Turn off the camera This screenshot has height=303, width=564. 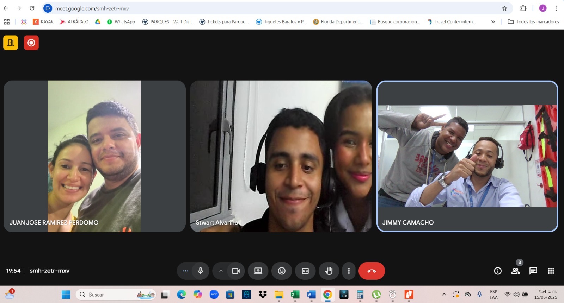236,271
